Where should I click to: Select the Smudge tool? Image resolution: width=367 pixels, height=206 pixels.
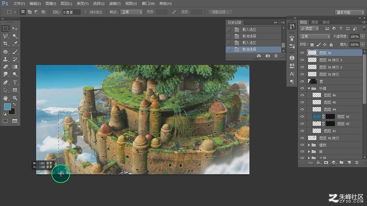pos(5,74)
